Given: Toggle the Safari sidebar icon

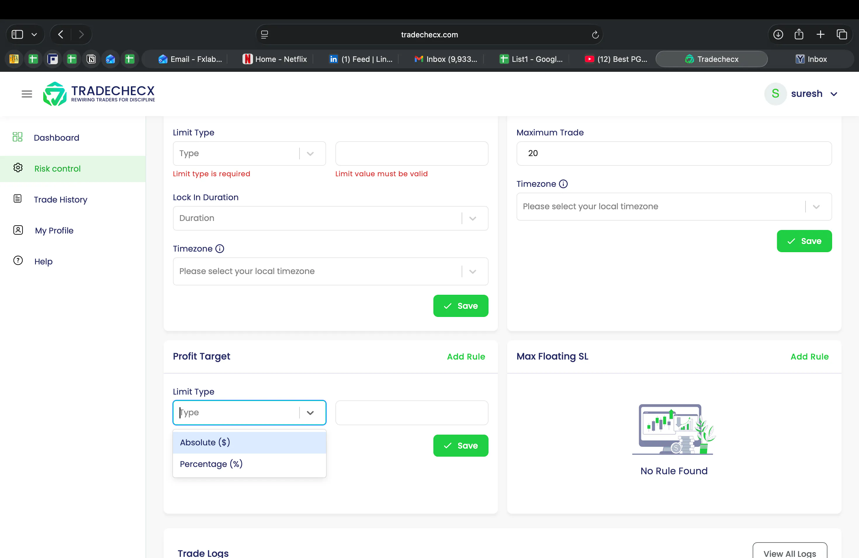Looking at the screenshot, I should [x=17, y=35].
